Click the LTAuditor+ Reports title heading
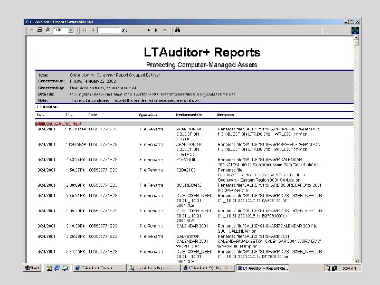 click(202, 52)
